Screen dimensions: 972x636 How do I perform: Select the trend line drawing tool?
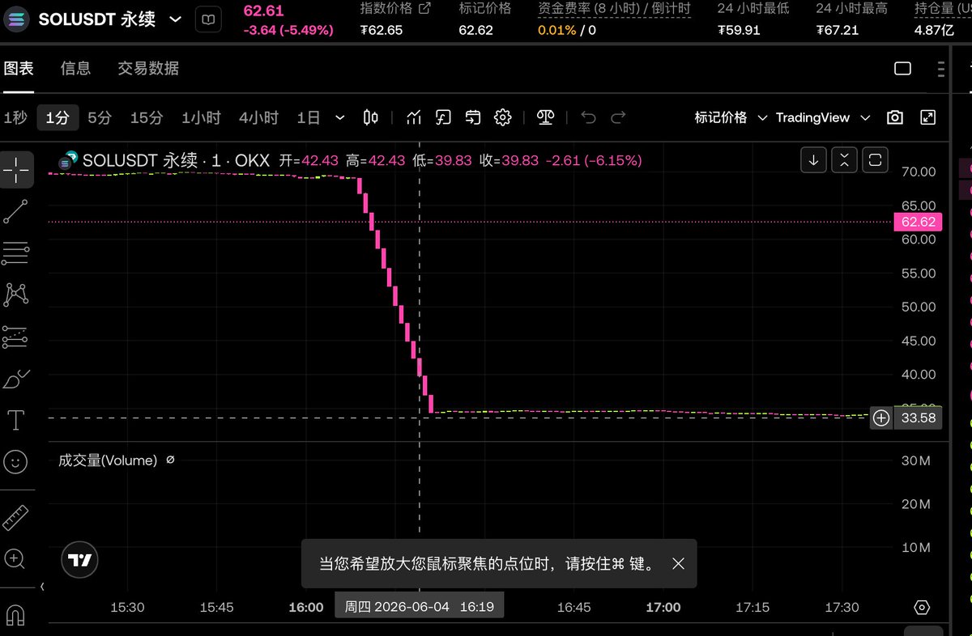[x=16, y=211]
